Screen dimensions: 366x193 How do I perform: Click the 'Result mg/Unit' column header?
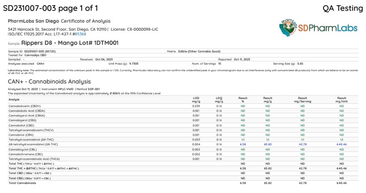(x=341, y=100)
